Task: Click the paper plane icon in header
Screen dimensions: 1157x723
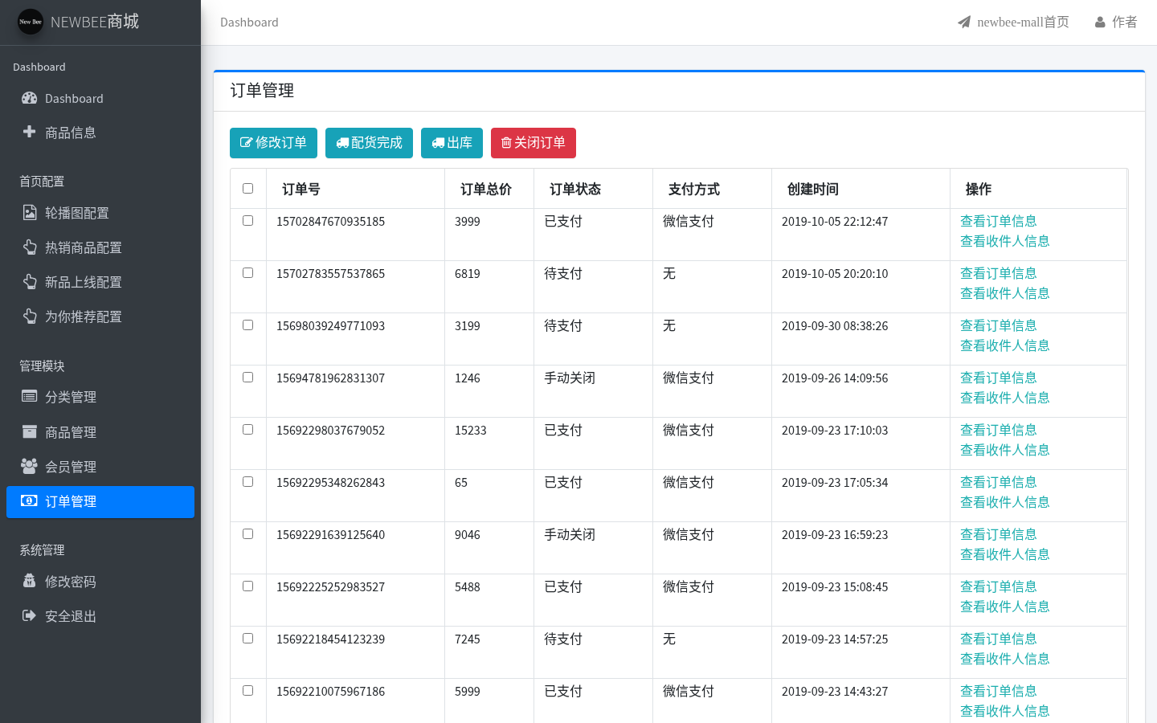Action: 964,22
